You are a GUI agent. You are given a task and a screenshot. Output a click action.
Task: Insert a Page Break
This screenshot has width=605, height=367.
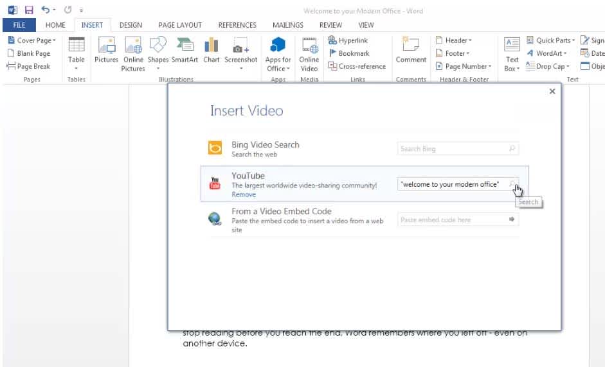point(29,66)
